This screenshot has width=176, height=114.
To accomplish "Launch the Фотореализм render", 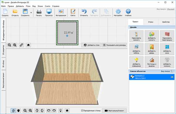I will click(x=61, y=12).
